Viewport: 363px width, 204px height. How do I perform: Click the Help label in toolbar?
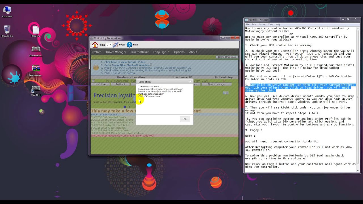click(136, 45)
